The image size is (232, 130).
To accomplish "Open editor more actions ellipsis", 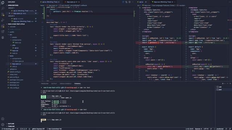I will pos(133,2).
